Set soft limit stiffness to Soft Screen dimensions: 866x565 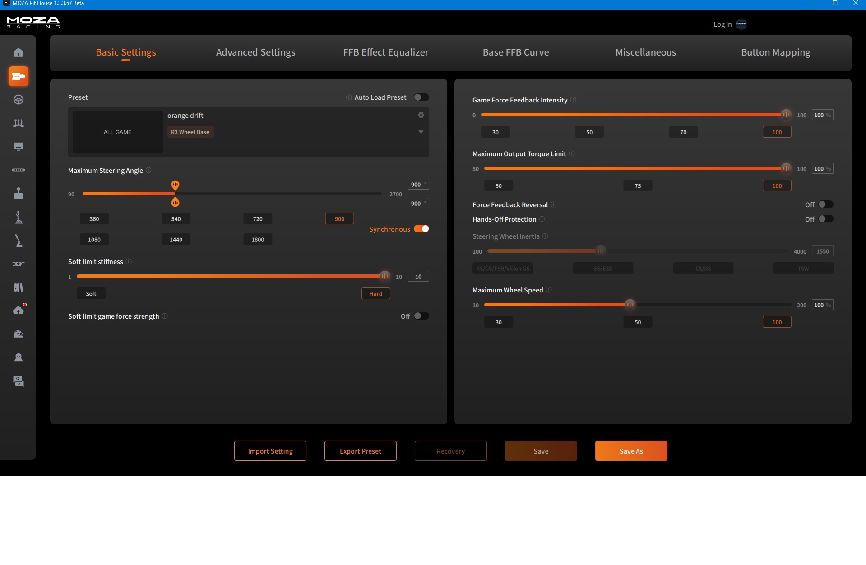point(91,294)
